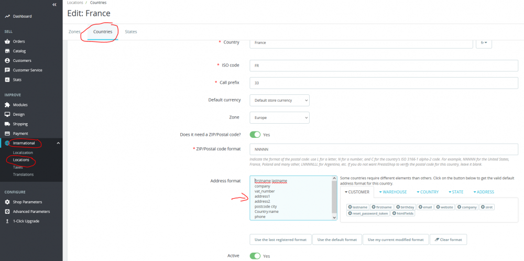524x261 pixels.
Task: Add the company field tag
Action: pyautogui.click(x=467, y=207)
